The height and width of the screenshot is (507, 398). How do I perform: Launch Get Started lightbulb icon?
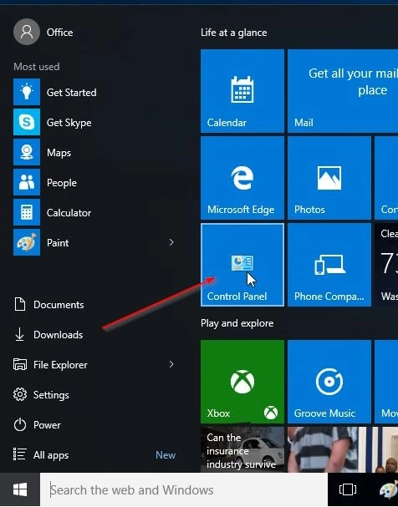pos(27,92)
